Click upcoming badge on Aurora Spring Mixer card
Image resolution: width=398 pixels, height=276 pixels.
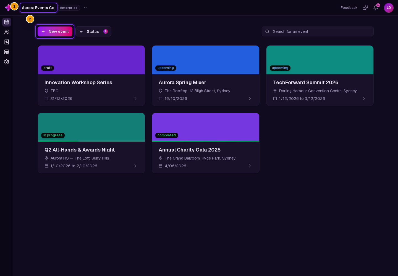tap(166, 68)
